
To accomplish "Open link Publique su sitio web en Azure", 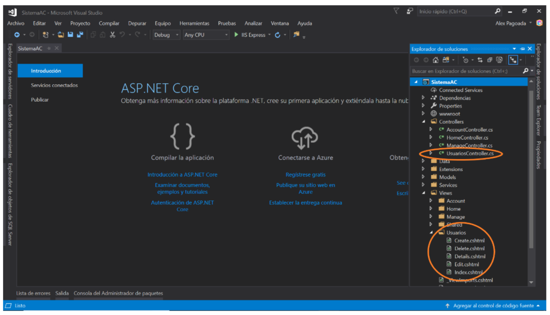I will [x=305, y=188].
